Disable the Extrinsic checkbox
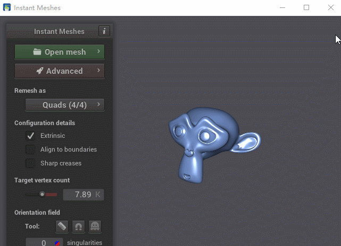 (30, 136)
